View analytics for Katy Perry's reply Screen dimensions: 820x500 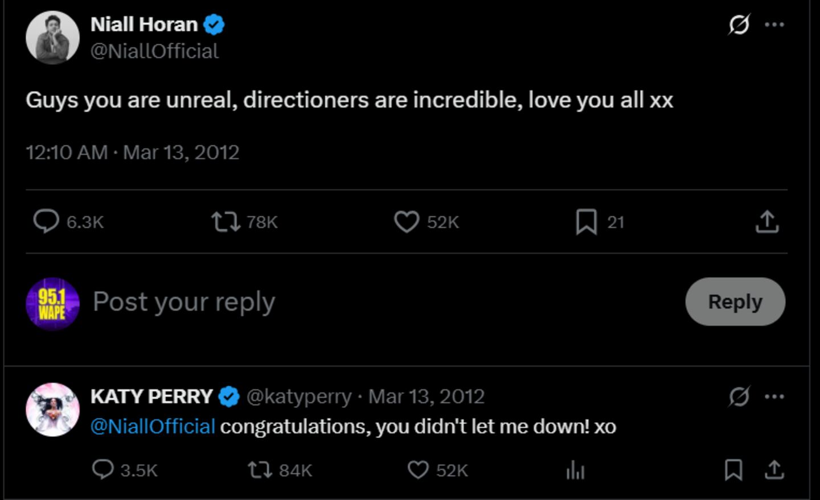pos(576,470)
